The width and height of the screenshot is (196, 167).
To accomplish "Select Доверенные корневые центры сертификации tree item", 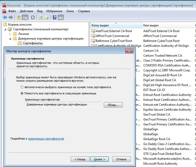I will [x=51, y=39].
